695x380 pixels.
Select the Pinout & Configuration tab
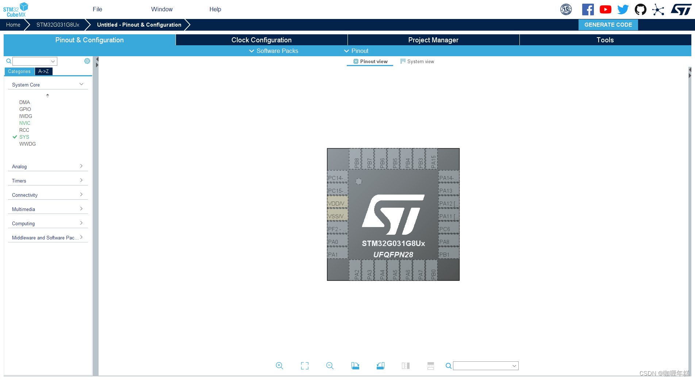89,40
